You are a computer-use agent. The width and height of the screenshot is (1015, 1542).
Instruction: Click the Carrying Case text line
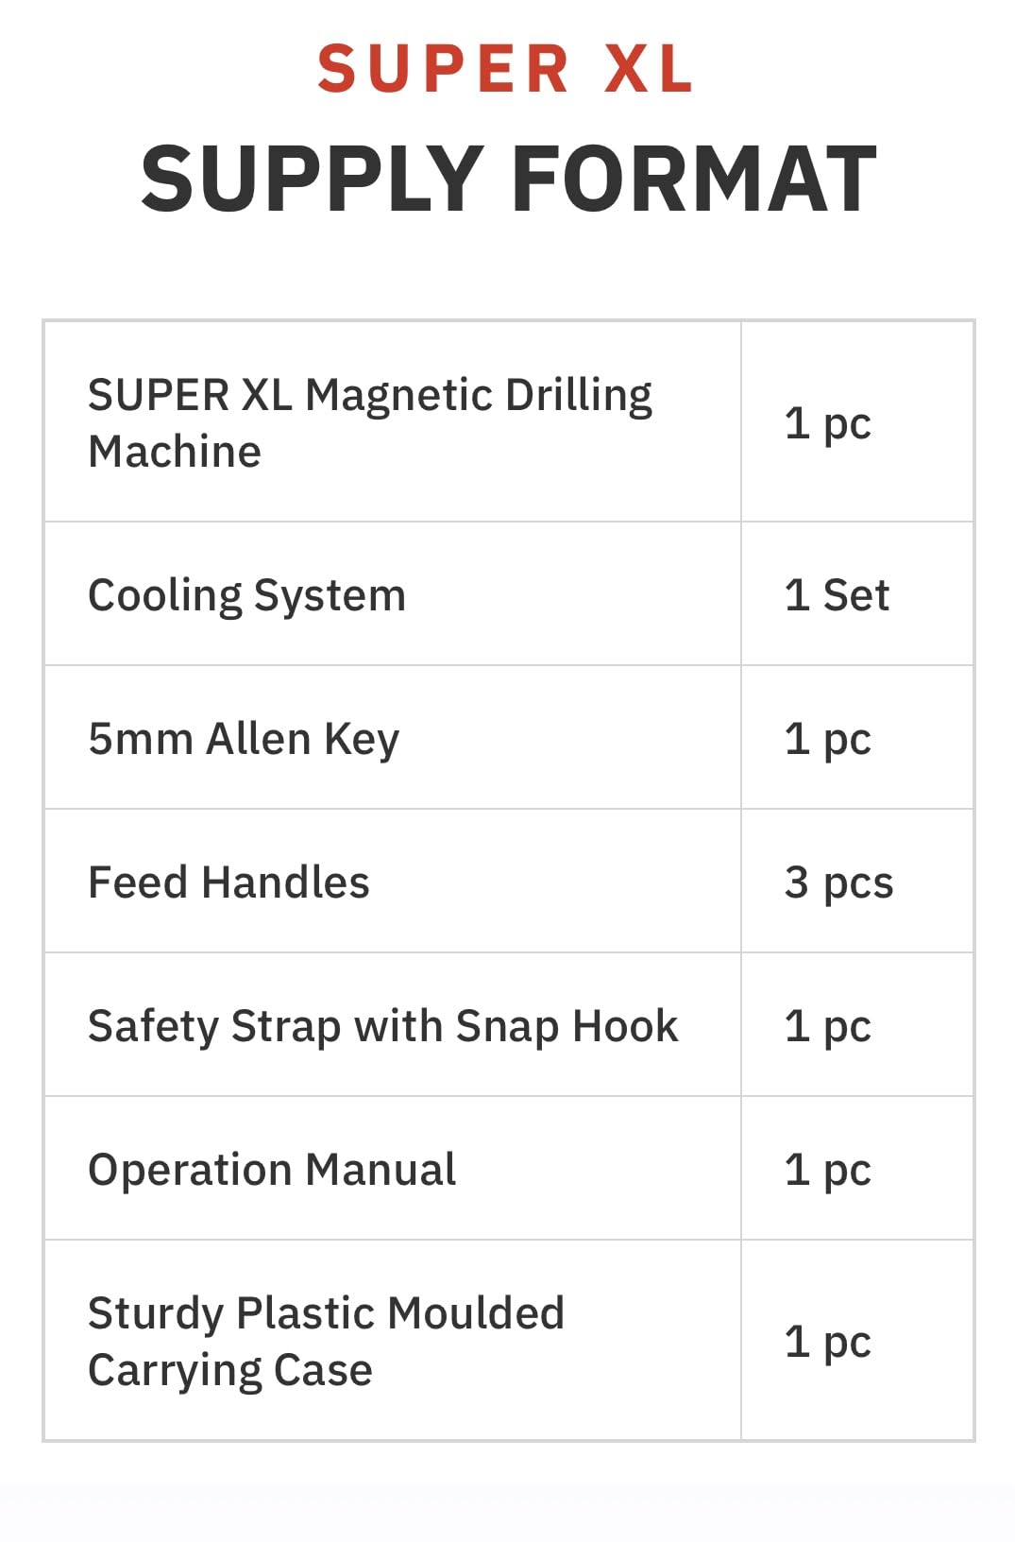click(x=230, y=1370)
